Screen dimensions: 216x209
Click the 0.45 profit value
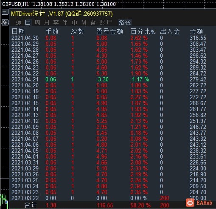point(102,133)
